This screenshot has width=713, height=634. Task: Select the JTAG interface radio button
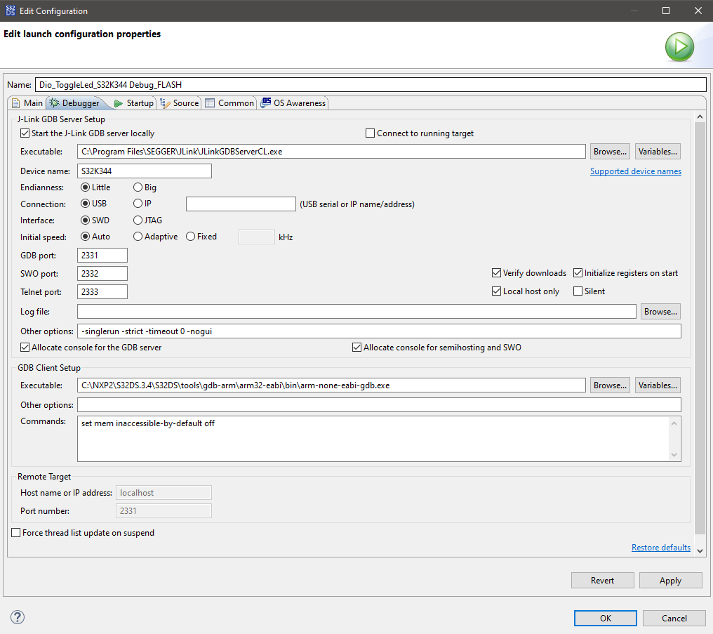tap(138, 220)
